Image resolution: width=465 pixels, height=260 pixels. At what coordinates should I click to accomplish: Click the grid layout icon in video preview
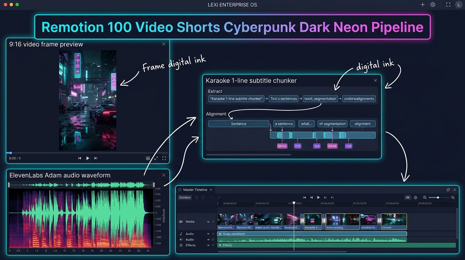tap(148, 158)
